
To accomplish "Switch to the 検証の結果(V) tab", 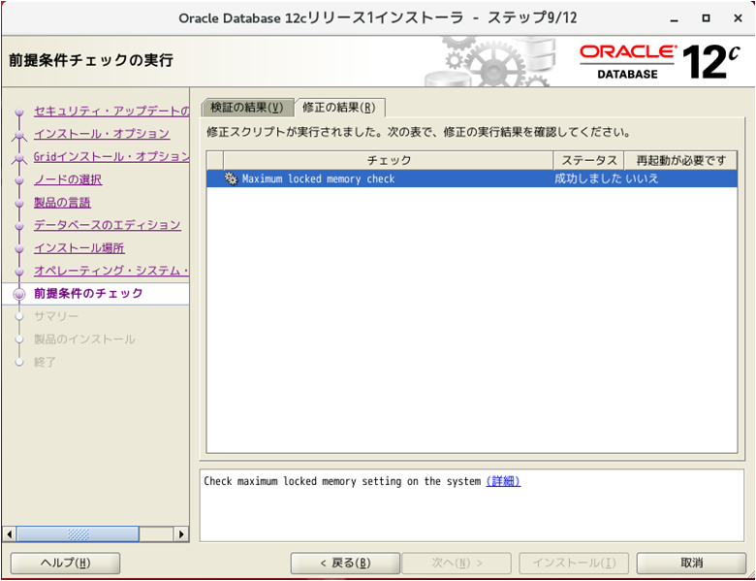I will click(x=247, y=107).
